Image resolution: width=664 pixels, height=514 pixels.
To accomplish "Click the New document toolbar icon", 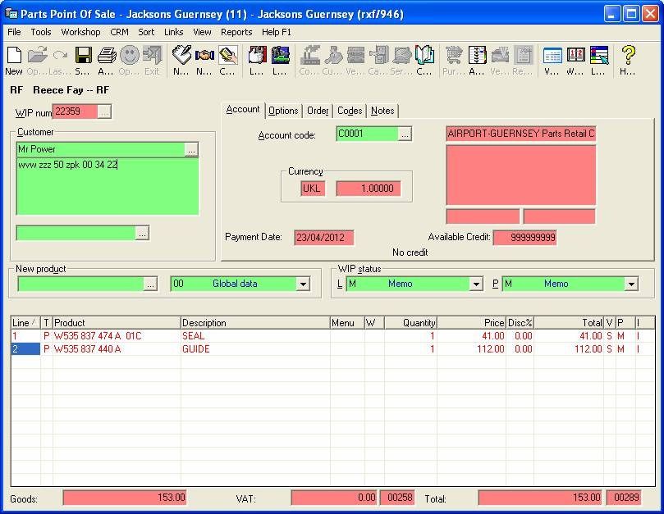I will [x=14, y=56].
